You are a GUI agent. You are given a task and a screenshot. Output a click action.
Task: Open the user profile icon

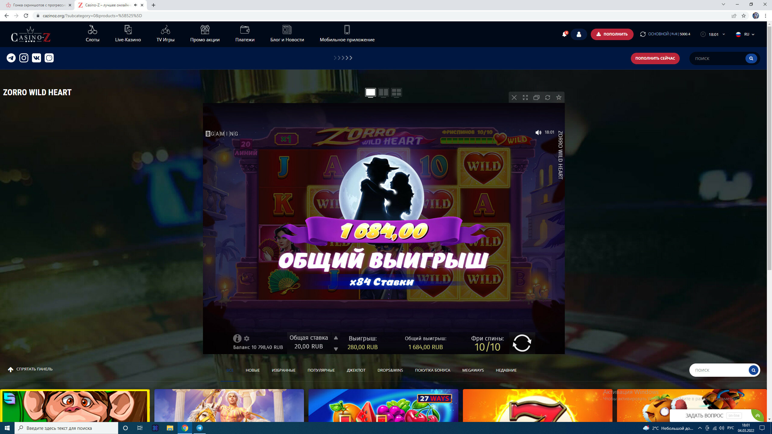(x=579, y=34)
